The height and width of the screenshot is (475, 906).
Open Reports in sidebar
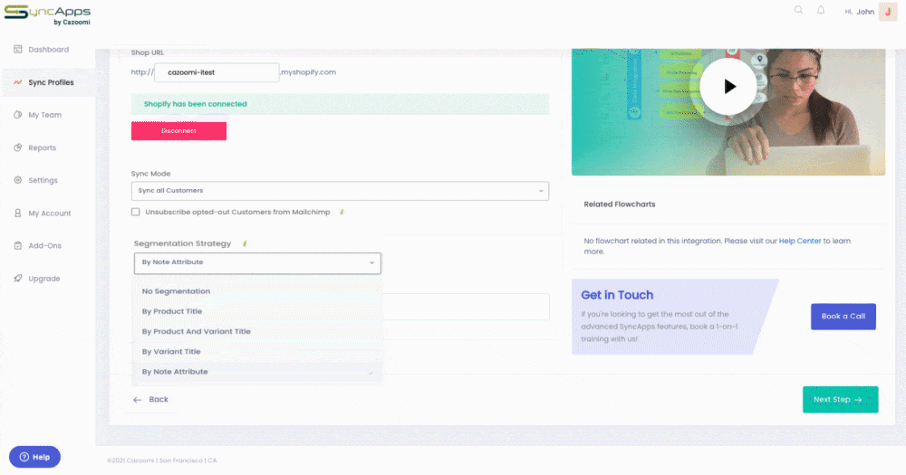click(x=43, y=147)
